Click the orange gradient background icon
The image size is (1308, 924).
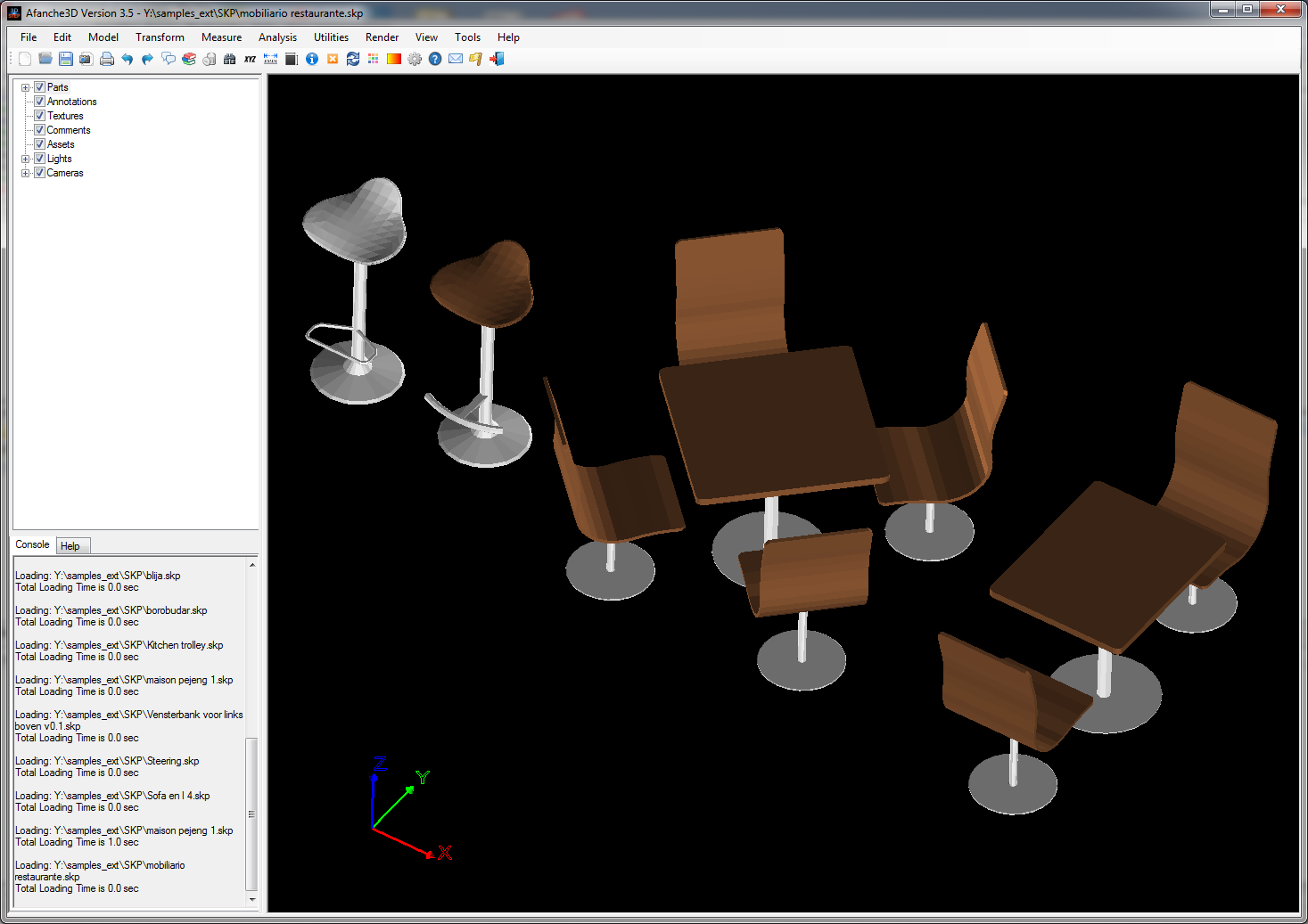393,59
